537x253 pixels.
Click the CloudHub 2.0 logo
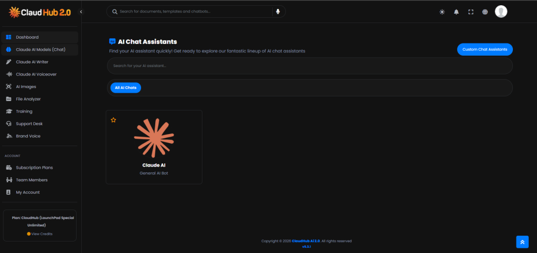tap(40, 12)
